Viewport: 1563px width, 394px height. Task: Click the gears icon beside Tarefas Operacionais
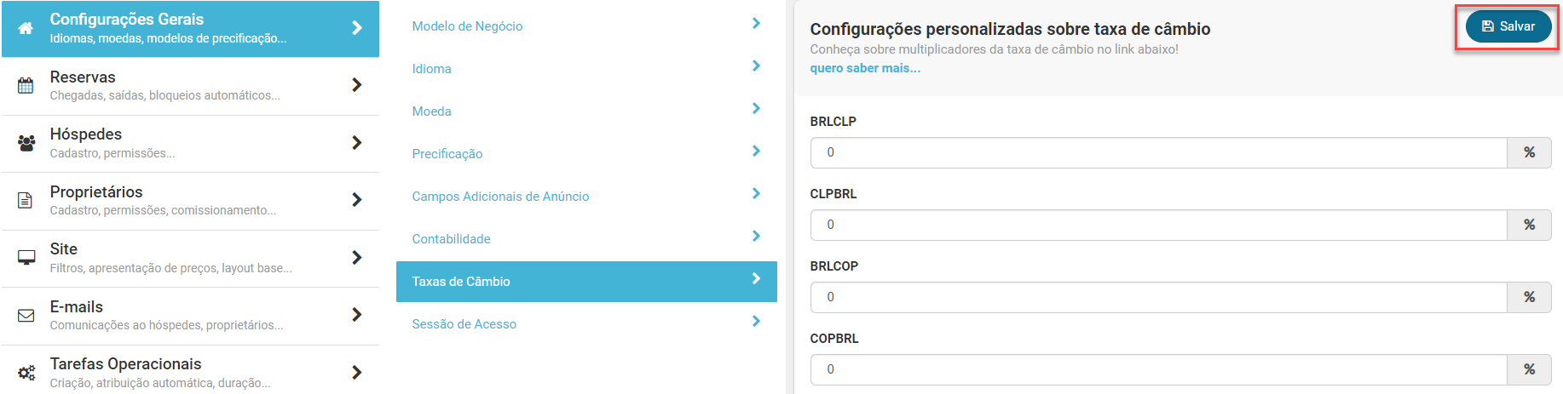[x=26, y=373]
